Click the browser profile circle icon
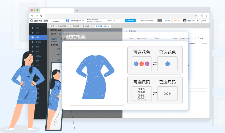 (x=202, y=16)
